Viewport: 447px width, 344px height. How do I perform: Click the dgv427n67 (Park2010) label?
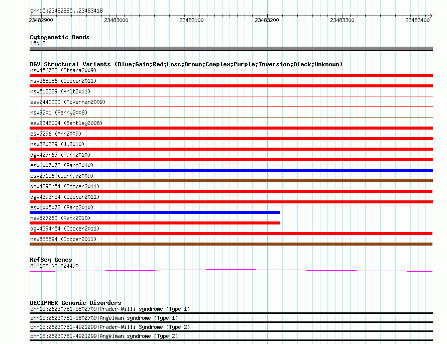coord(60,155)
